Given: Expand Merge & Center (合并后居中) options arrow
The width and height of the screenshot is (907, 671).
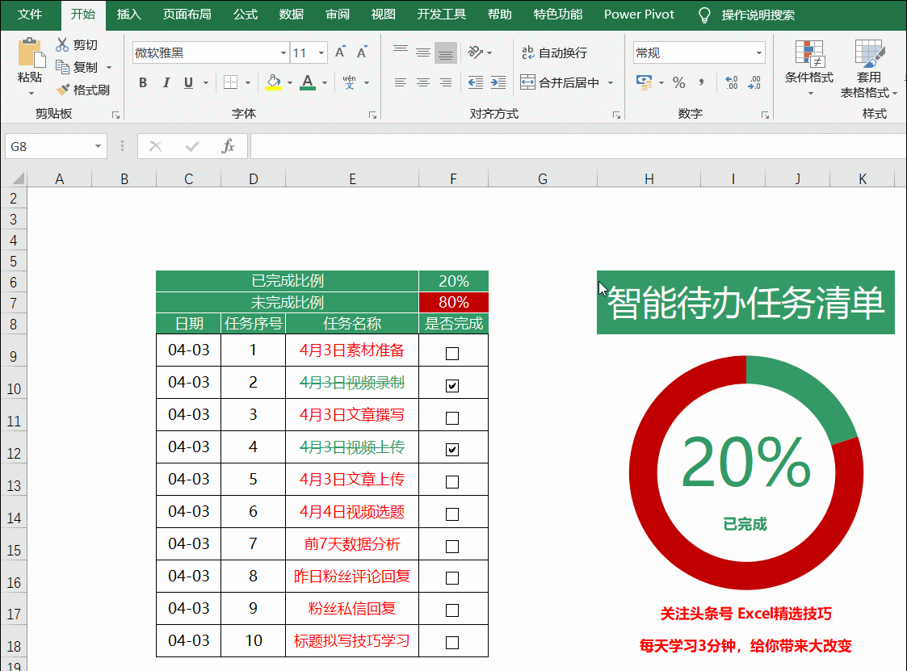Looking at the screenshot, I should click(x=611, y=82).
